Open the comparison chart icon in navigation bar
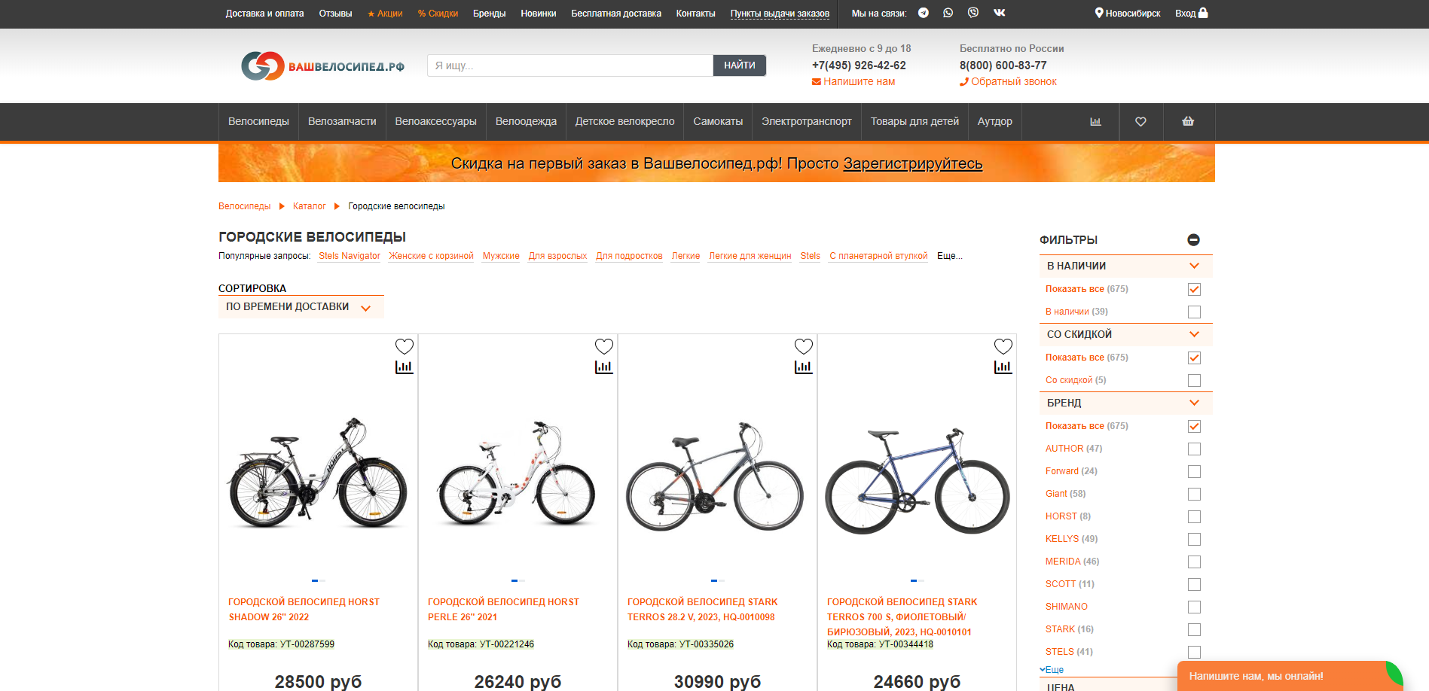The width and height of the screenshot is (1429, 691). pos(1095,121)
